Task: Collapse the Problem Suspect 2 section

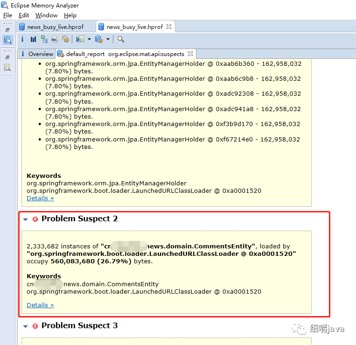Action: [x=25, y=219]
